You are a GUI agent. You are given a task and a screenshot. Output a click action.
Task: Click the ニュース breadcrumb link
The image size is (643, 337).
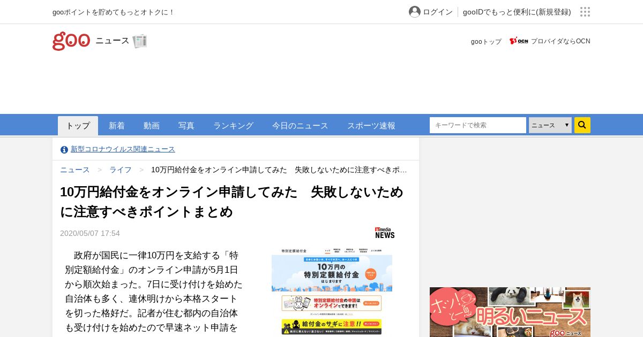pyautogui.click(x=75, y=170)
